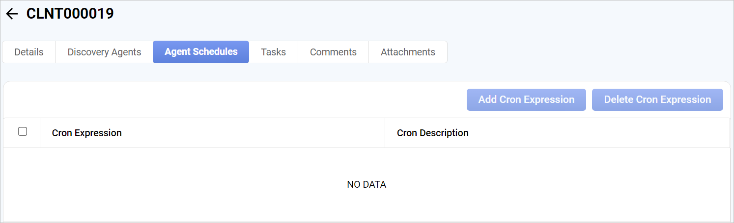The height and width of the screenshot is (223, 734).
Task: Click the word 'Delete' on the cron button
Action: (x=619, y=99)
